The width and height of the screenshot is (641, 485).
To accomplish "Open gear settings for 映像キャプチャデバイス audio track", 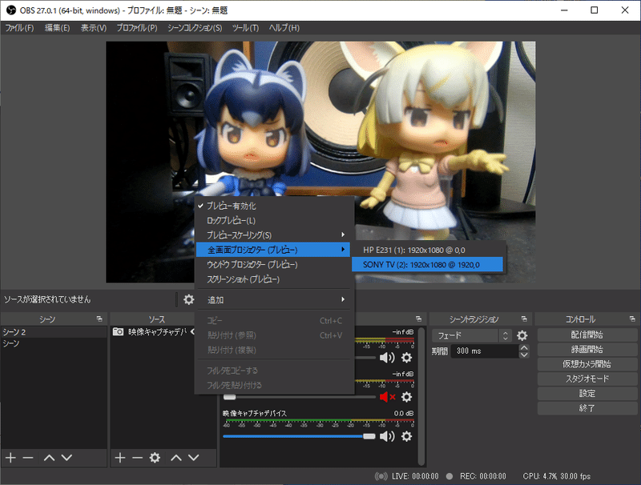I will coord(406,436).
